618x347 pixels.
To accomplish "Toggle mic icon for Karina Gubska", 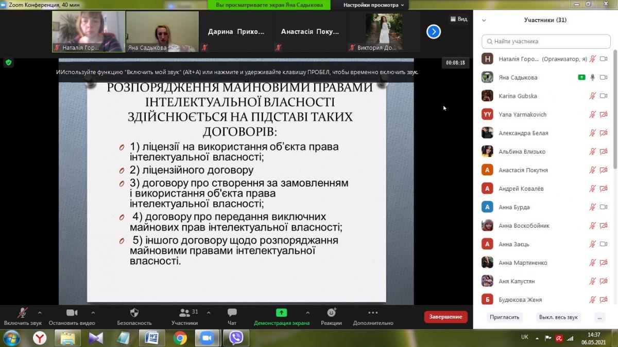I will pos(593,96).
